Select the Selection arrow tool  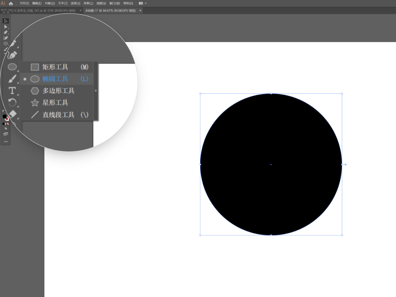[6, 21]
